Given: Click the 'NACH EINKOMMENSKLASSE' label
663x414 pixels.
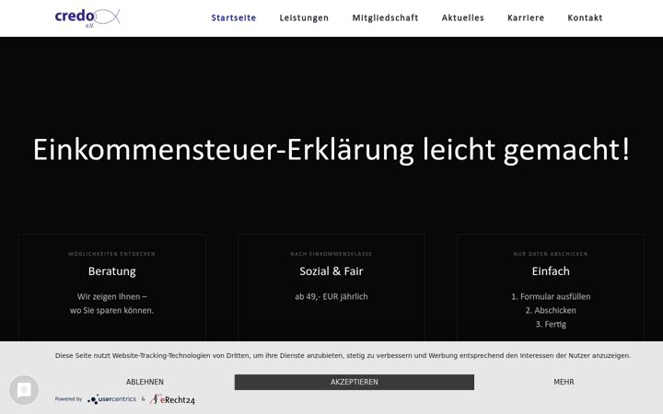Looking at the screenshot, I should point(331,254).
